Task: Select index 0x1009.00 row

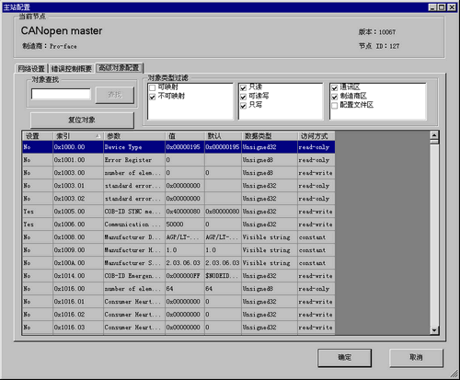Action: (178, 250)
